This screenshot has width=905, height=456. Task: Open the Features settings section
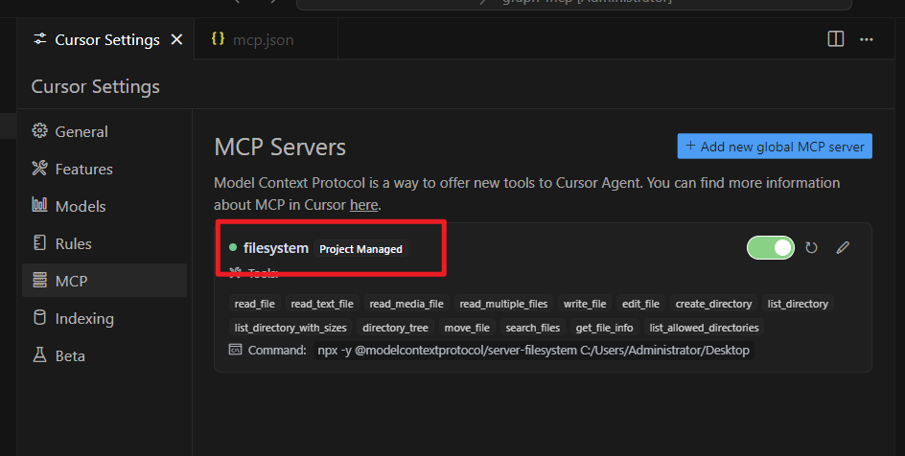pos(104,169)
